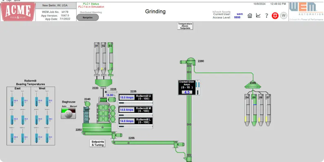The height and width of the screenshot is (162, 324).
Task: Click the West bottom-right bearing thermometer
Action: [47, 136]
